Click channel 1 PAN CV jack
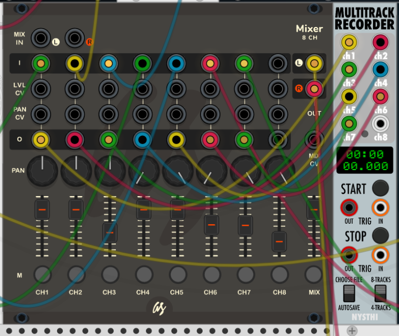This screenshot has height=336, width=399. point(41,114)
